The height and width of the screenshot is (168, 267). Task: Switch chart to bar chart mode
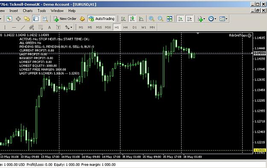tap(123, 19)
